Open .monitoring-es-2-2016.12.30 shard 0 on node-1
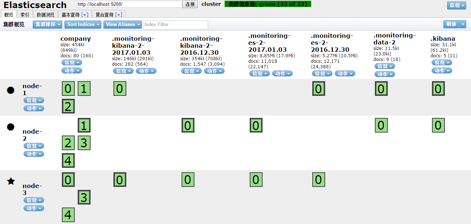This screenshot has width=471, height=224. 319,88
